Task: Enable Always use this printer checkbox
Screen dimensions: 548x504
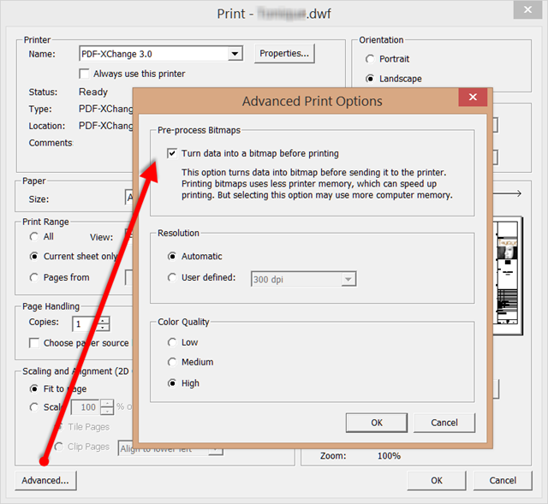Action: point(84,74)
